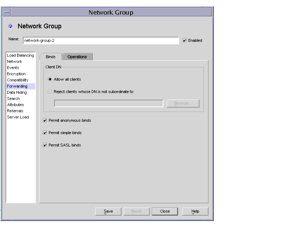
Task: Switch to the Operations tab
Action: click(x=77, y=57)
